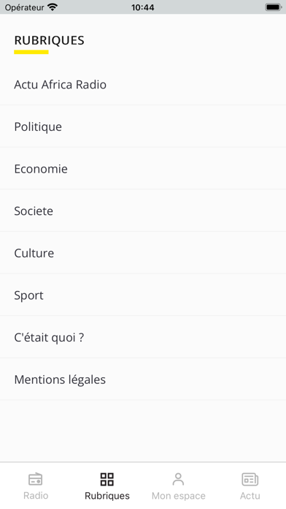
Task: Tap the Radio icon in bottom bar
Action: coord(36,479)
